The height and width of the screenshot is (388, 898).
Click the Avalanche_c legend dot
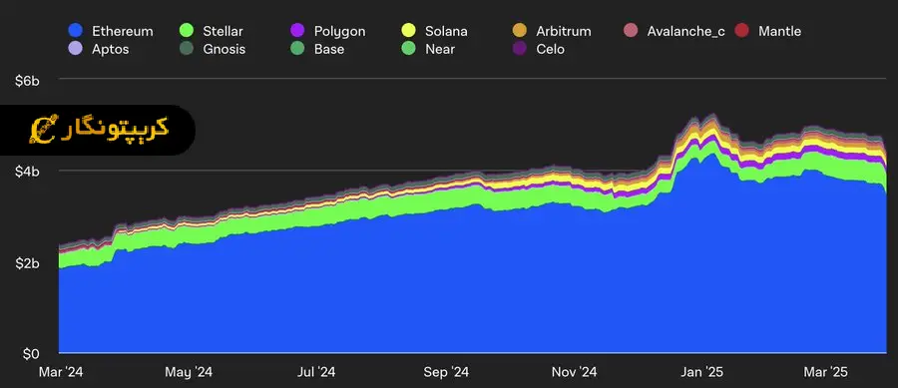point(631,31)
